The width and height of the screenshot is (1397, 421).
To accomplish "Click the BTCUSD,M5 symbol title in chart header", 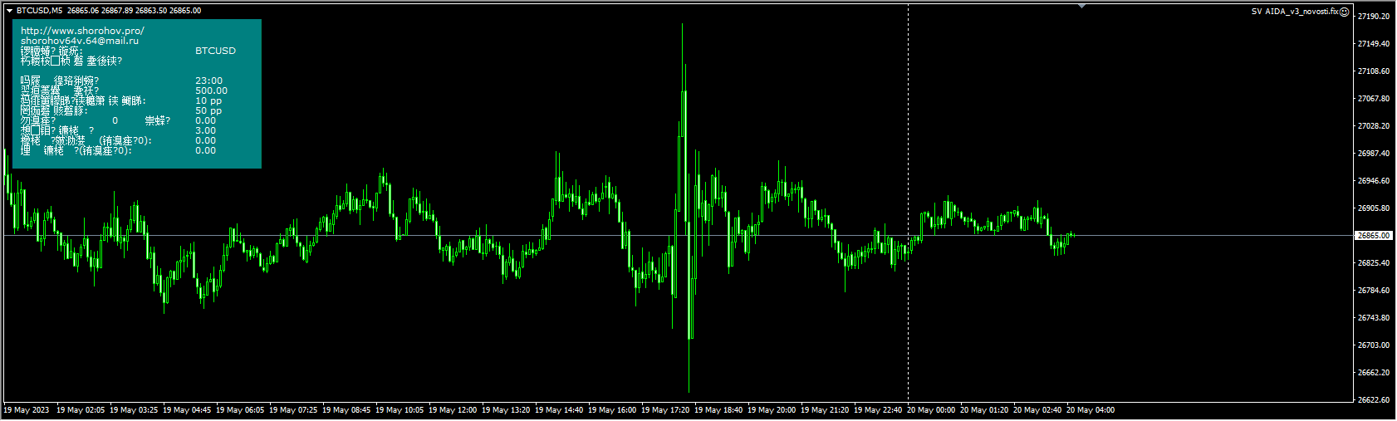I will click(39, 11).
